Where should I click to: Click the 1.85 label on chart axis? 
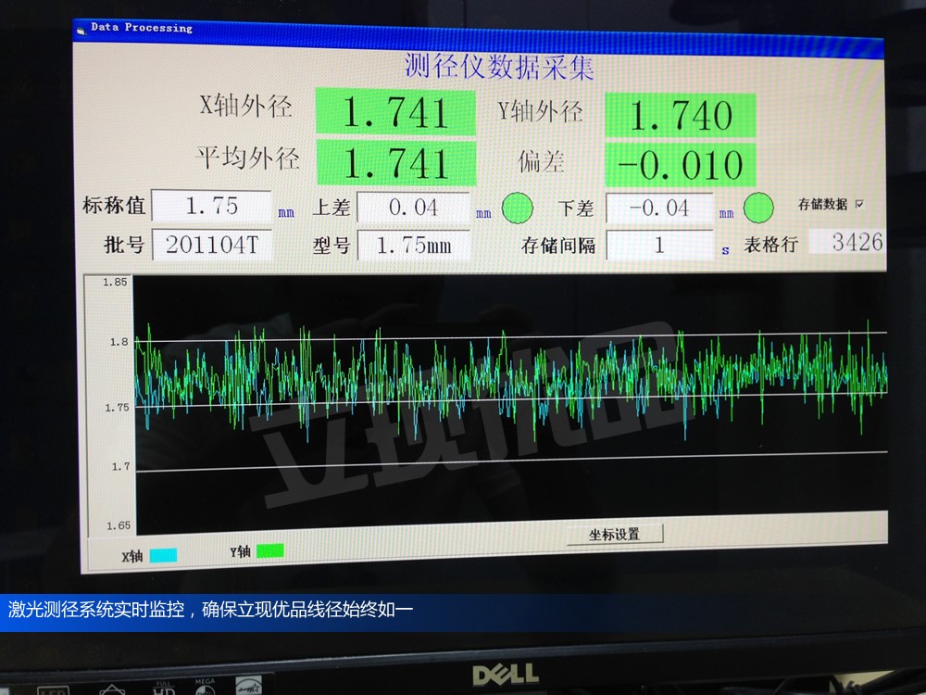[115, 283]
